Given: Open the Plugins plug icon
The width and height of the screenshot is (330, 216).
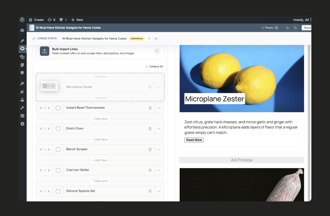Looking at the screenshot, I should pyautogui.click(x=22, y=91).
